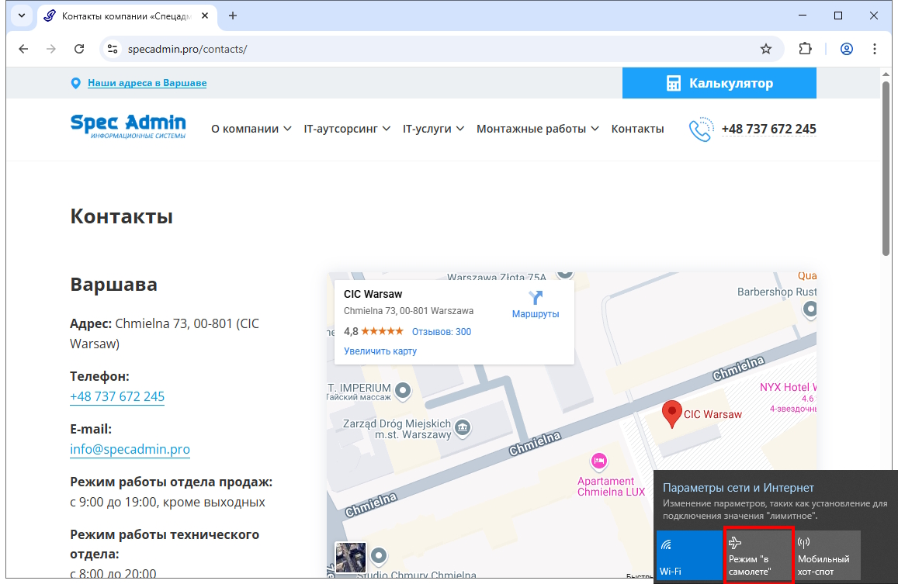Toggle Мобильный хот-спот tile
The height and width of the screenshot is (584, 898).
(827, 555)
